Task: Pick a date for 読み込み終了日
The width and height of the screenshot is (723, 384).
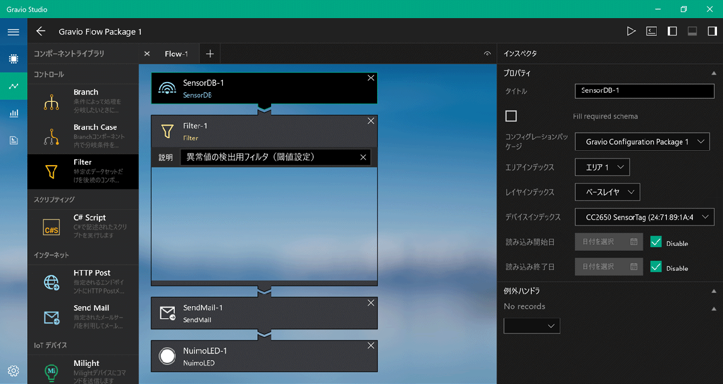Action: pos(609,266)
